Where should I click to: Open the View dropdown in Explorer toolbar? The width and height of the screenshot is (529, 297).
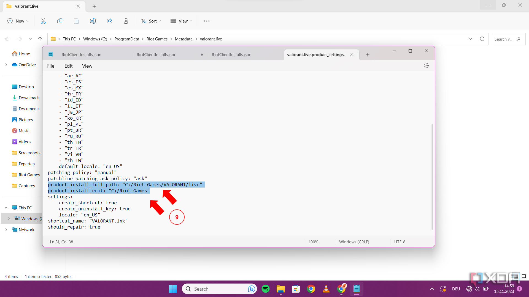pos(181,21)
